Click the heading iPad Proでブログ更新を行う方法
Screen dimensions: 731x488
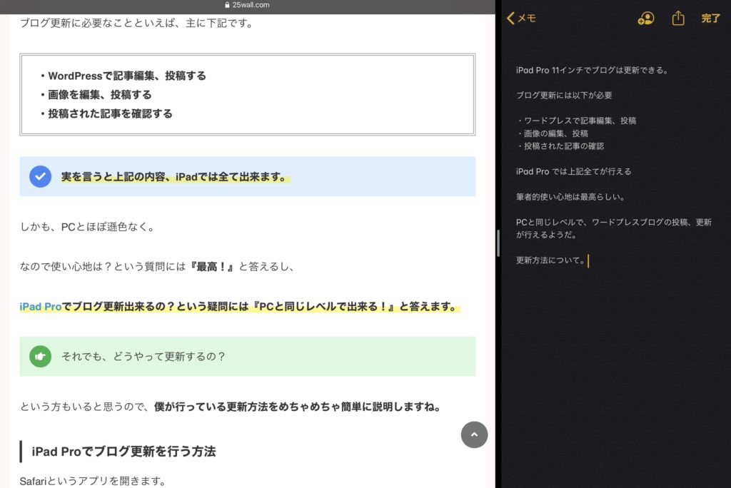point(123,451)
